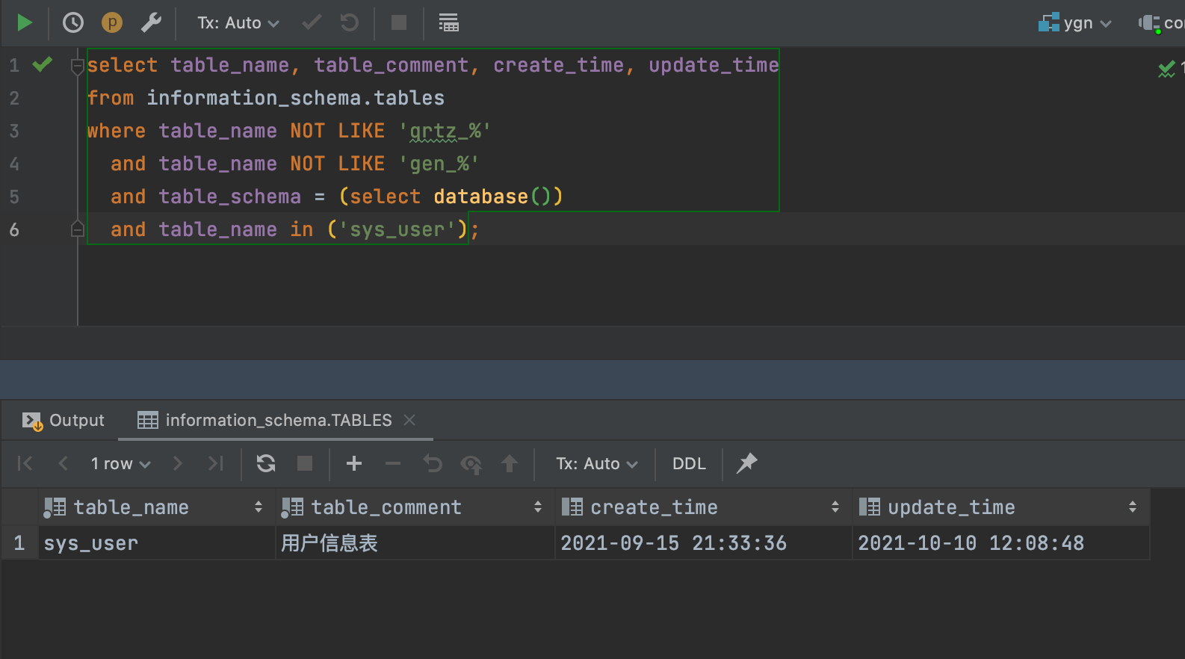Run the query with the green Execute button
This screenshot has height=659, width=1185.
(25, 22)
